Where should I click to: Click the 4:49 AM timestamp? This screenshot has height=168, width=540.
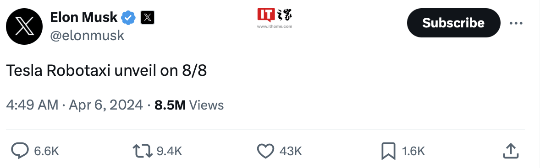click(32, 105)
